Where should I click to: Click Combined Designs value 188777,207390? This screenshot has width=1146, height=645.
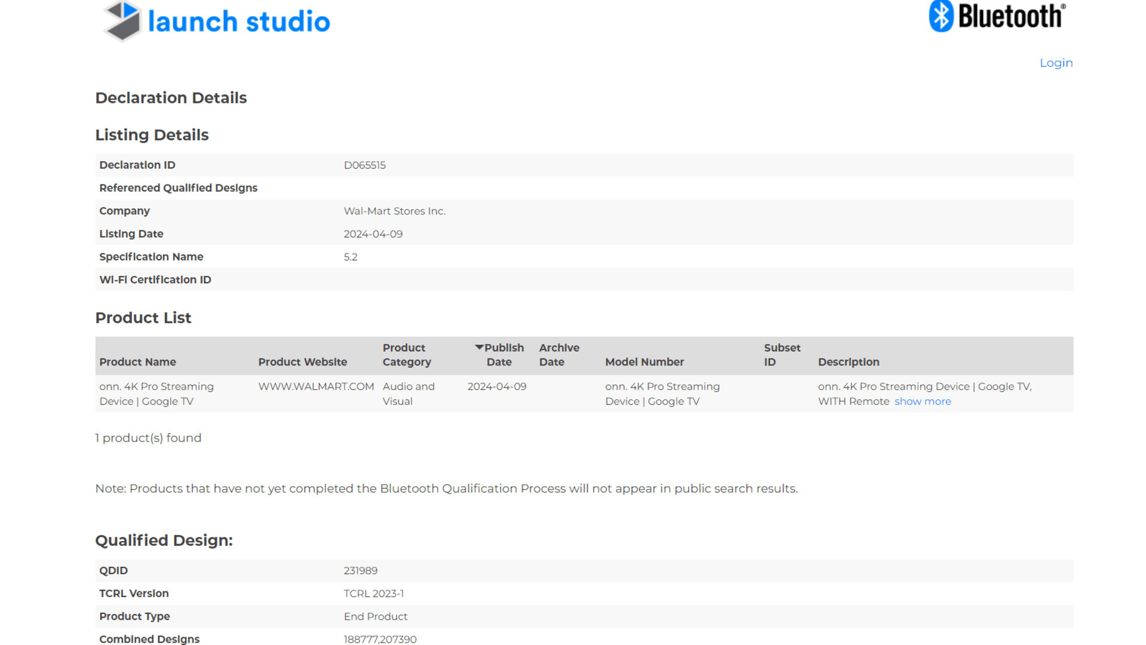pyautogui.click(x=380, y=639)
